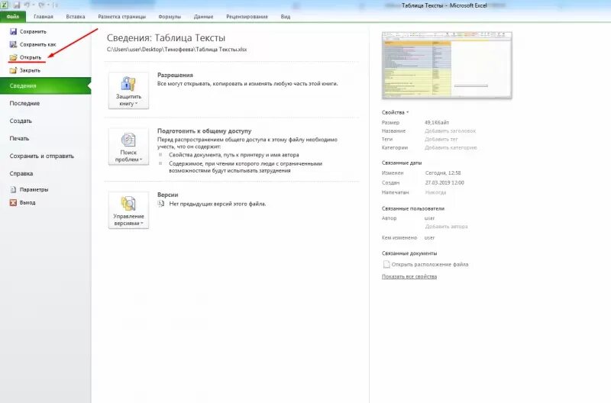Open the Печать section
This screenshot has width=611, height=403.
click(19, 138)
